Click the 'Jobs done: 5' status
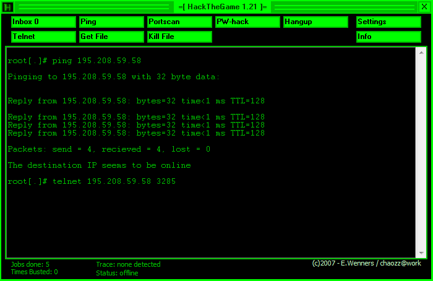 pos(30,264)
